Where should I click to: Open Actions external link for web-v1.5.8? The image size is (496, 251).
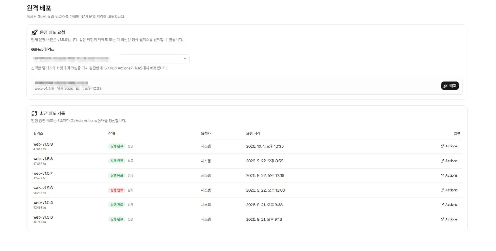pos(449,161)
